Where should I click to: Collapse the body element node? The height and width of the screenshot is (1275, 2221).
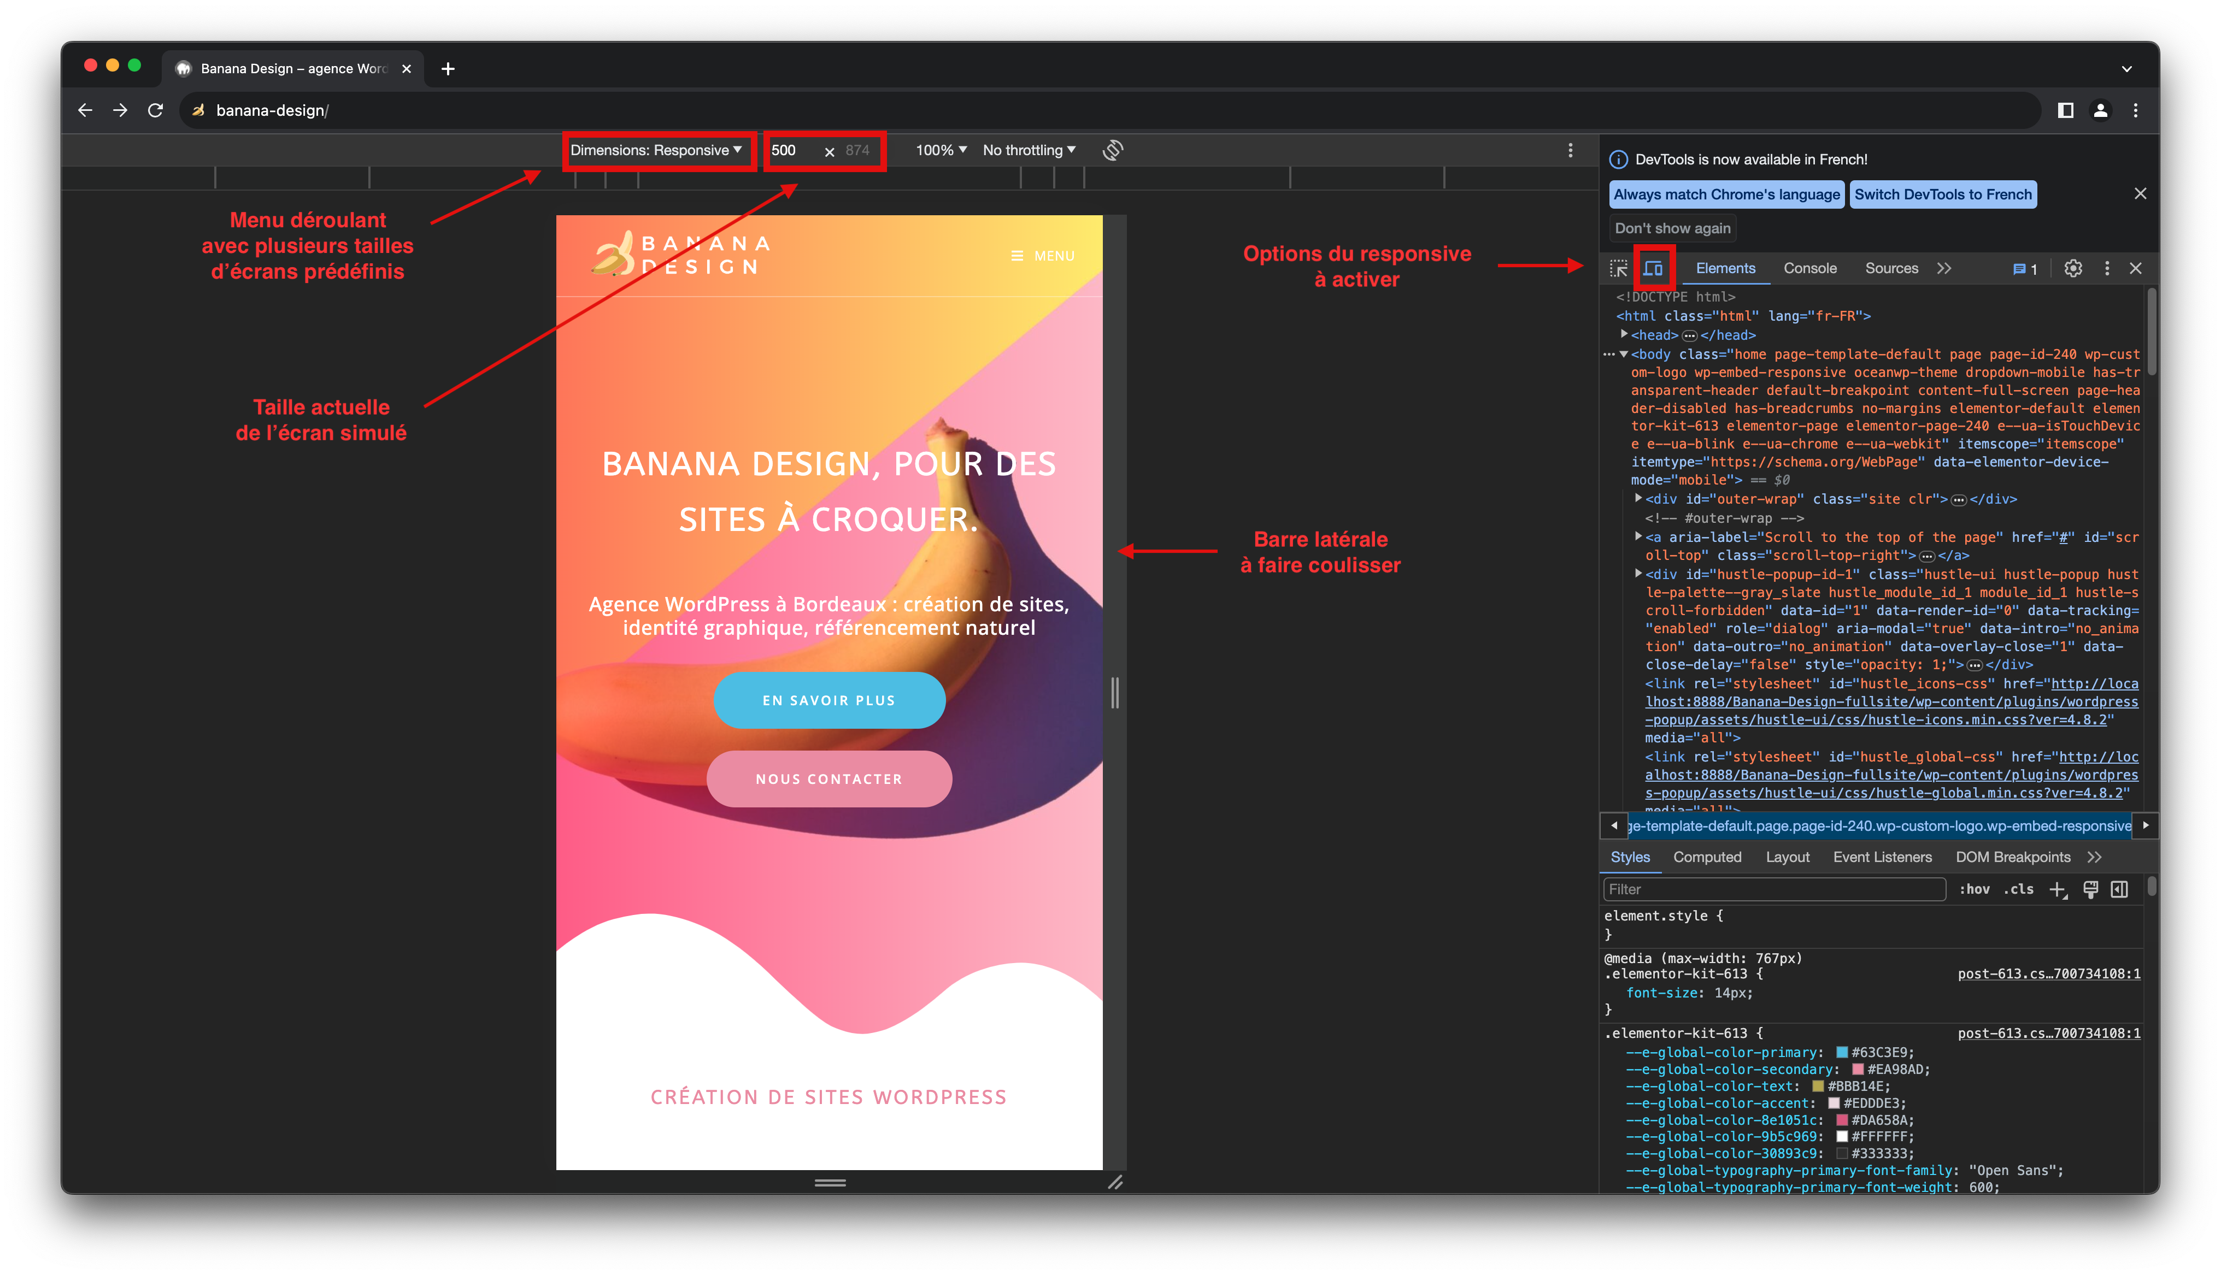[x=1624, y=354]
